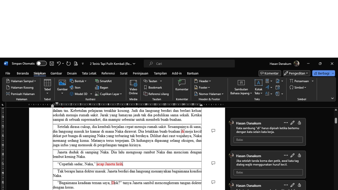Undo the last action with the undo arrow
338x190 pixels.
click(x=59, y=63)
